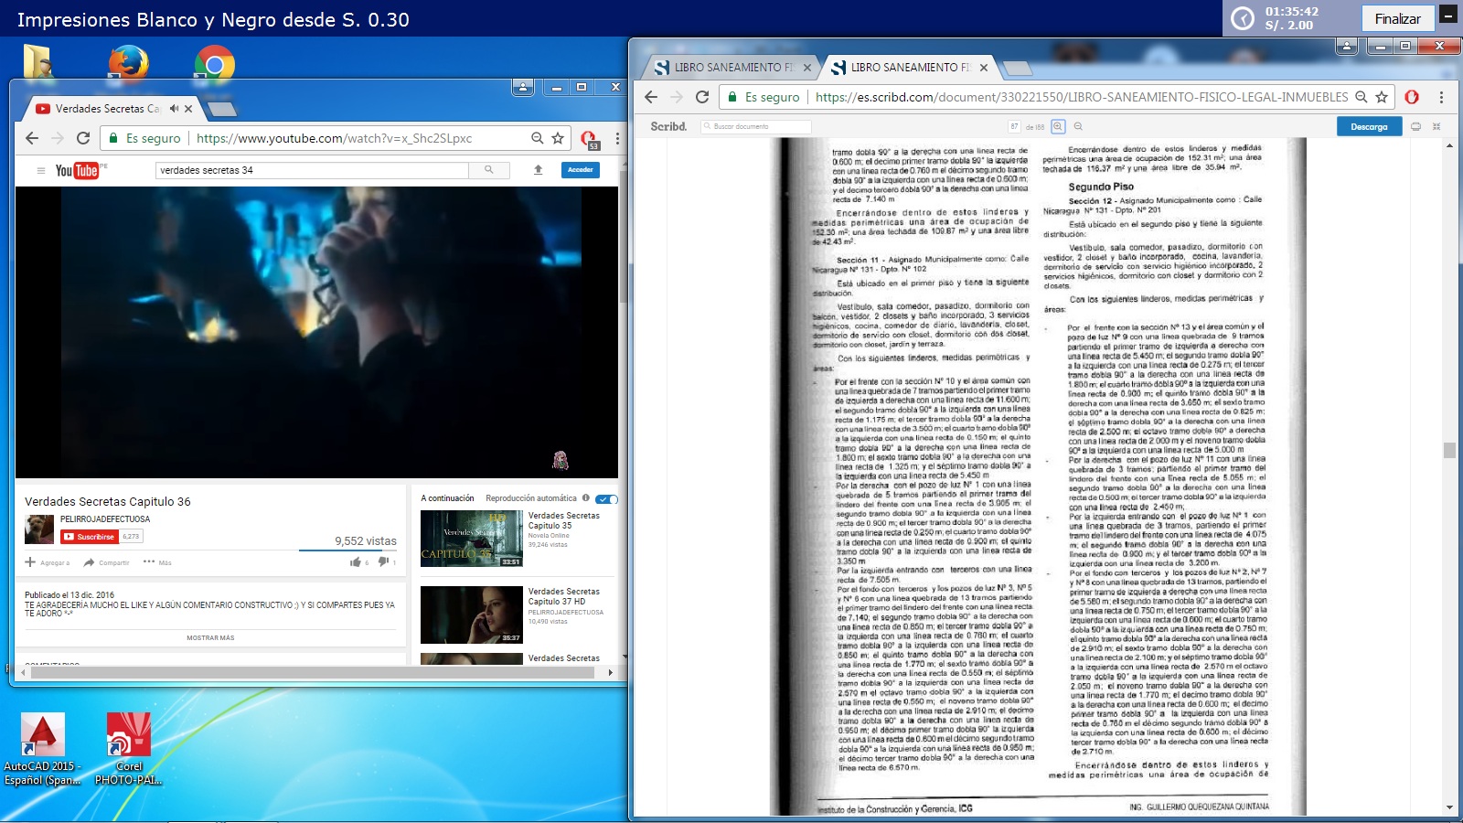Image resolution: width=1463 pixels, height=823 pixels.
Task: Expand description with MOSTRAR MÁS
Action: point(210,638)
